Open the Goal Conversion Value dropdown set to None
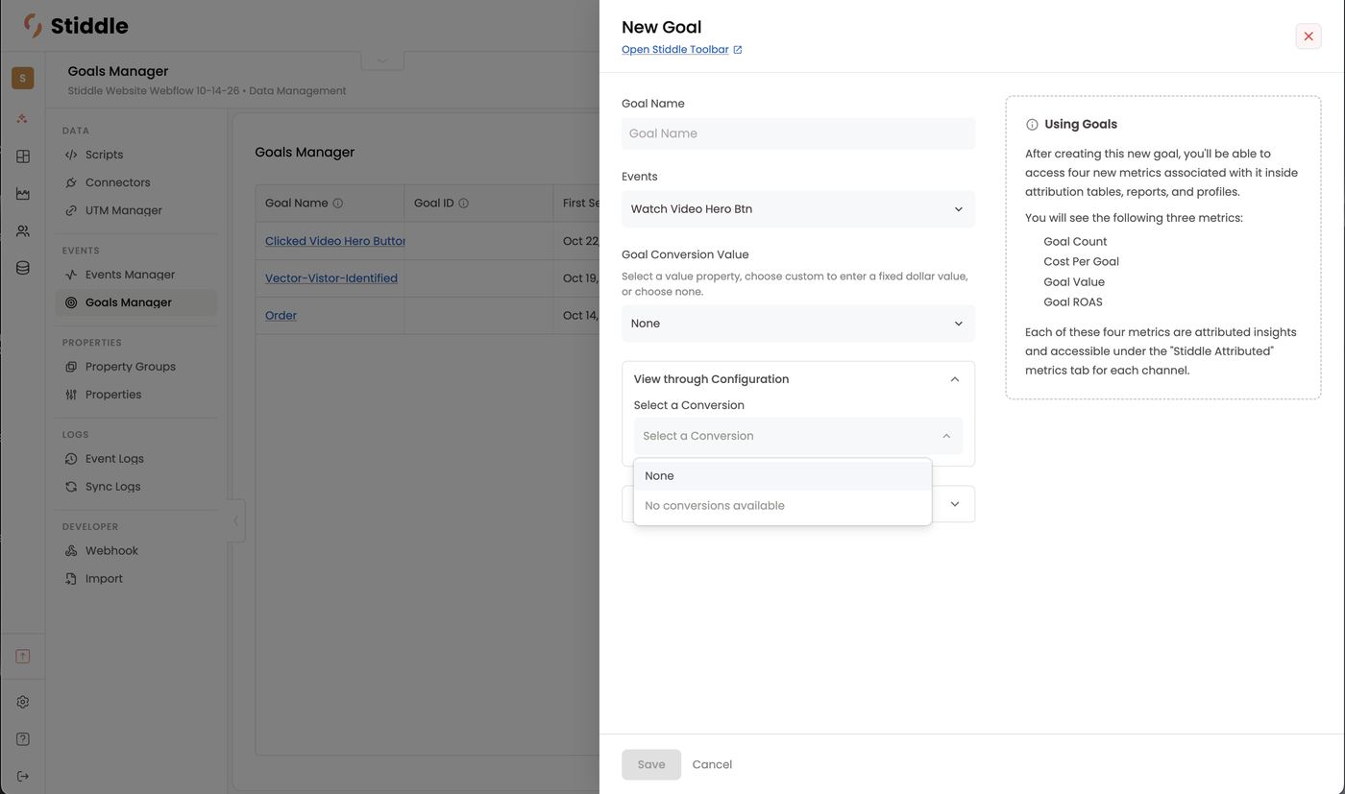This screenshot has height=794, width=1345. [798, 324]
